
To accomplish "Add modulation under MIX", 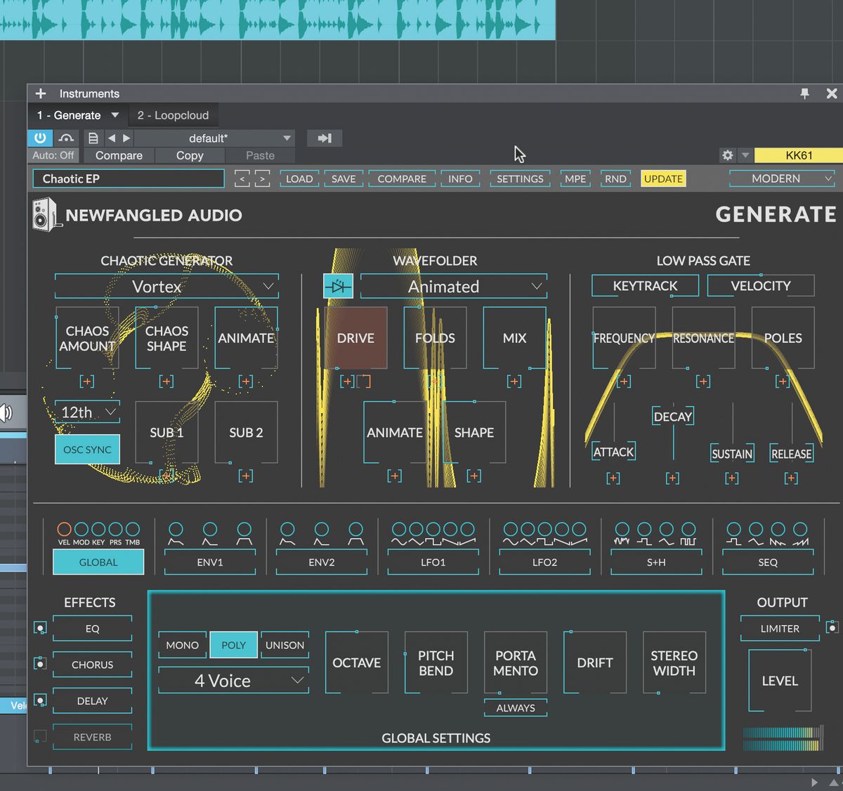I will click(x=514, y=381).
